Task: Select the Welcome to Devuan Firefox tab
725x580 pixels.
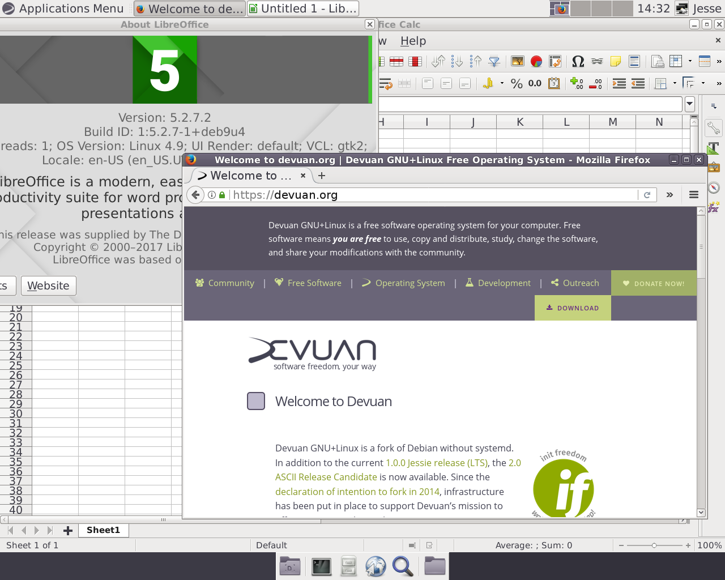Action: (x=250, y=176)
